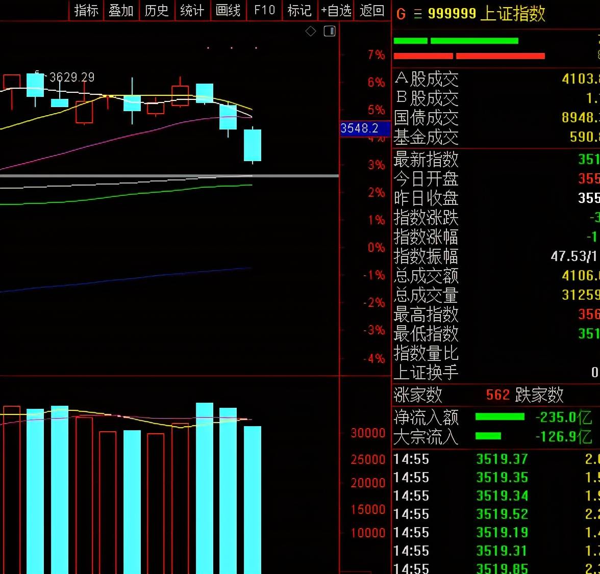The width and height of the screenshot is (600, 574).
Task: Open the 指标 indicators menu
Action: 86,10
